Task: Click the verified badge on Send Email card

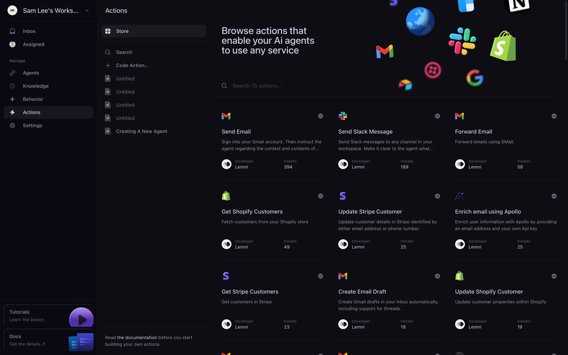Action: (x=320, y=116)
